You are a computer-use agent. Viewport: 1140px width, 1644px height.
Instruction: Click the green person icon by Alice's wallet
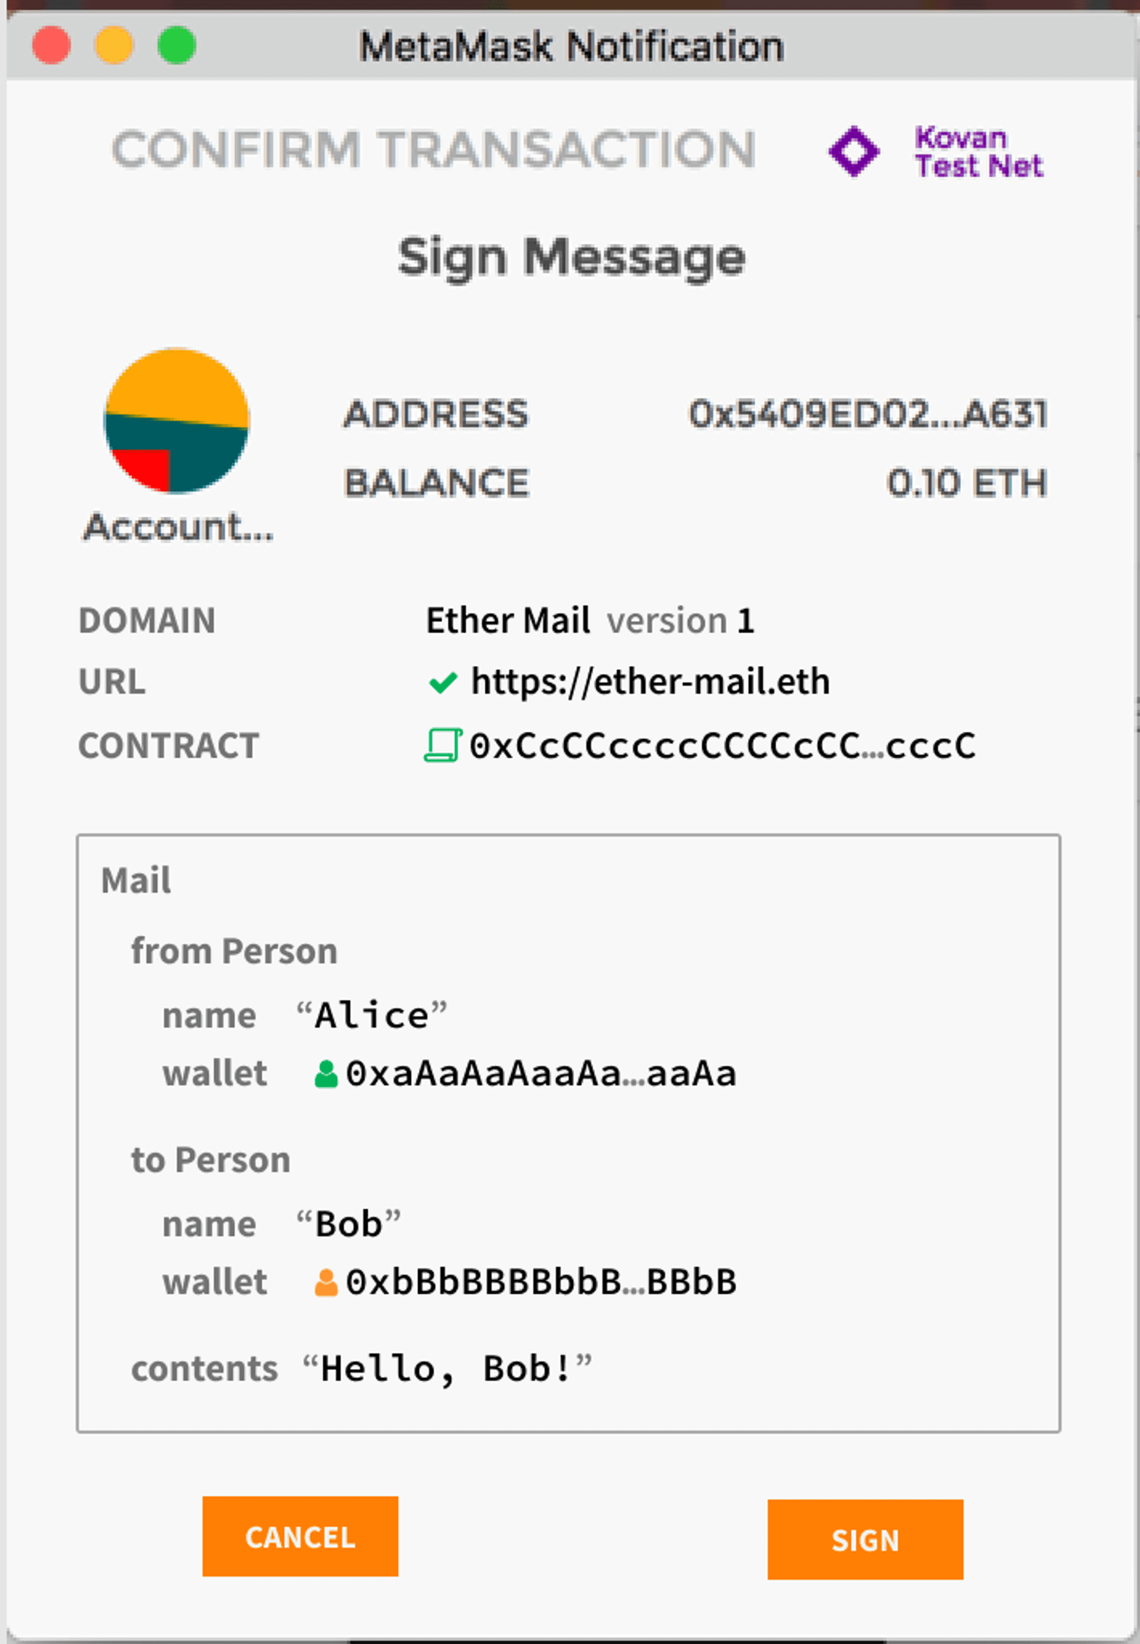325,1071
